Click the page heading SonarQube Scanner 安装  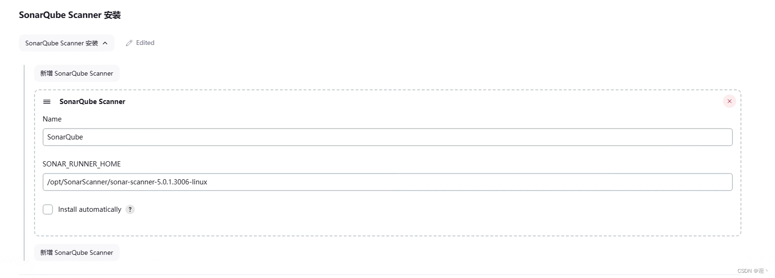click(70, 15)
